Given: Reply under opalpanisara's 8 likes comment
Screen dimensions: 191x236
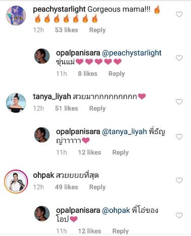Looking at the screenshot, I should (117, 74).
